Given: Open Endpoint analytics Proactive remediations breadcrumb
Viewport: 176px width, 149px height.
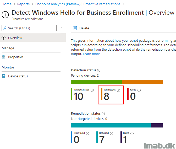Looking at the screenshot, I should (78, 4).
